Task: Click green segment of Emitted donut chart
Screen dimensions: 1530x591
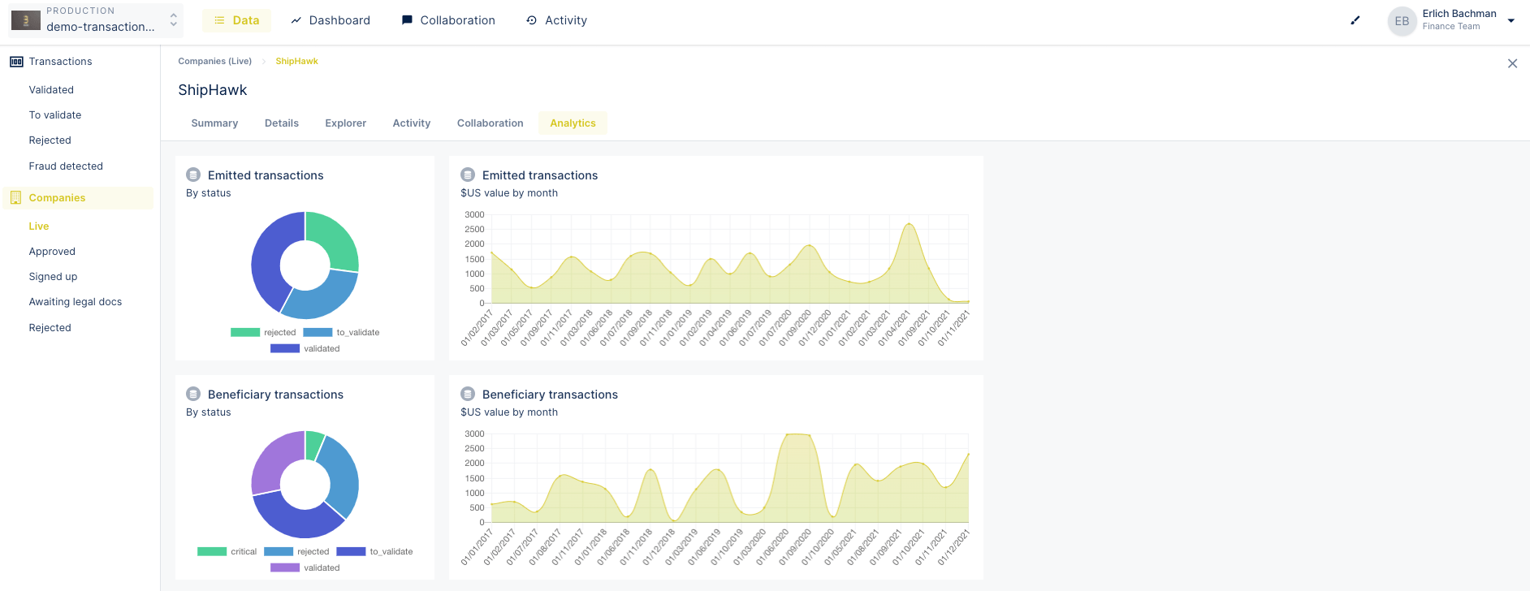Action: [x=335, y=241]
